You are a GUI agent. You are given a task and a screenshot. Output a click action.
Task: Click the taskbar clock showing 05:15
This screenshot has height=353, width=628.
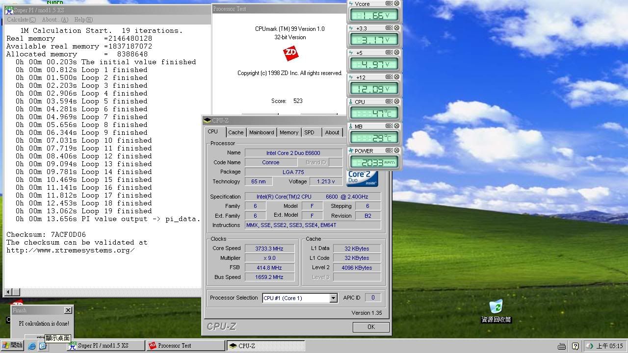tap(610, 346)
